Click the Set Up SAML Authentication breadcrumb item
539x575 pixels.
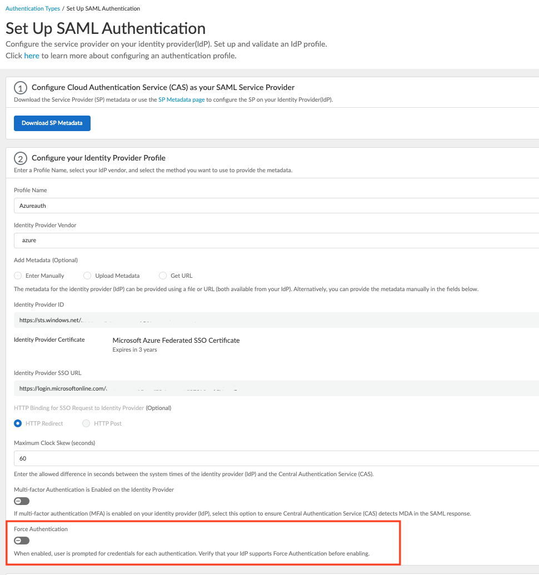pos(103,9)
